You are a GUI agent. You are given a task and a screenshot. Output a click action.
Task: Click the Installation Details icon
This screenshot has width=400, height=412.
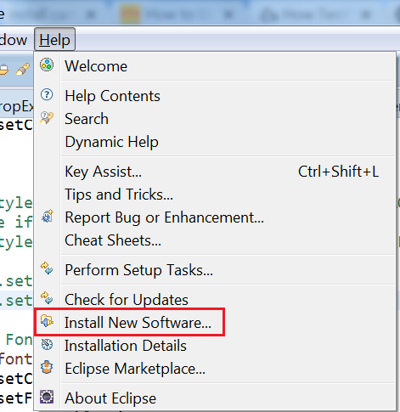47,345
